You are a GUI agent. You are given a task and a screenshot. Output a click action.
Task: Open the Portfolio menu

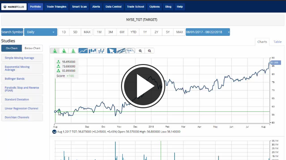pyautogui.click(x=35, y=7)
